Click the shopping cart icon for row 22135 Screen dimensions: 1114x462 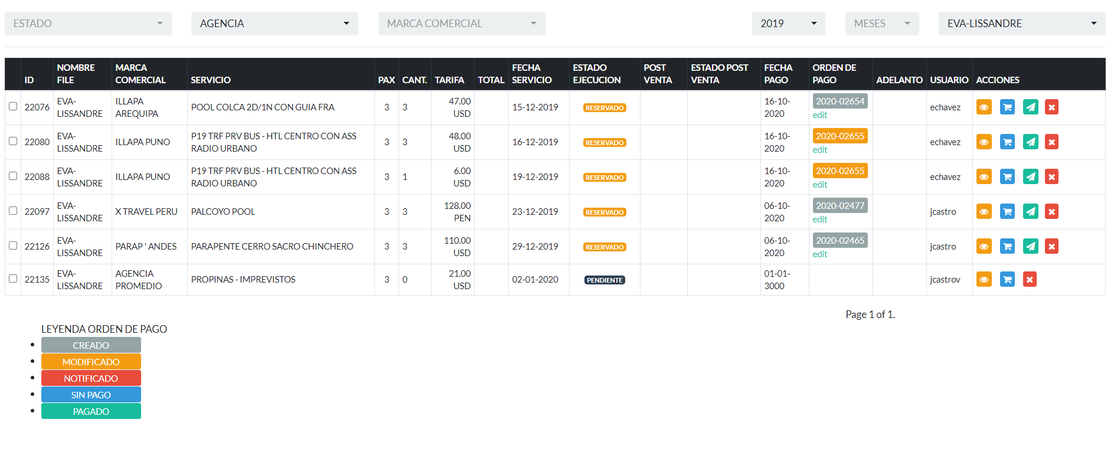click(1007, 280)
